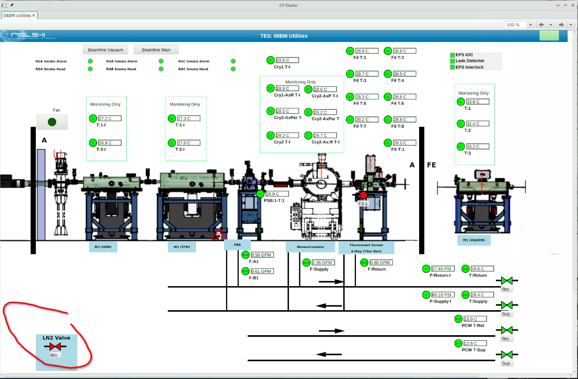Screen dimensions: 578x379
Task: Click the green valve above PCW Sup button
Action: pyautogui.click(x=506, y=354)
